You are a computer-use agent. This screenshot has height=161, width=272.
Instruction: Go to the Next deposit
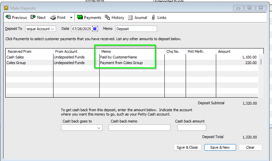coord(38,18)
